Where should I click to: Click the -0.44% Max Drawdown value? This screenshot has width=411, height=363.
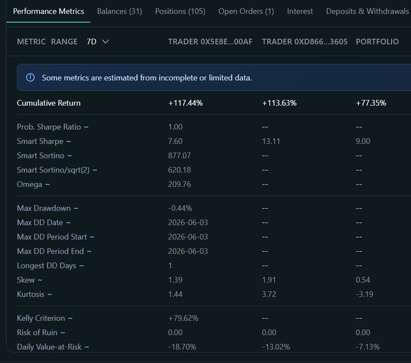point(180,208)
